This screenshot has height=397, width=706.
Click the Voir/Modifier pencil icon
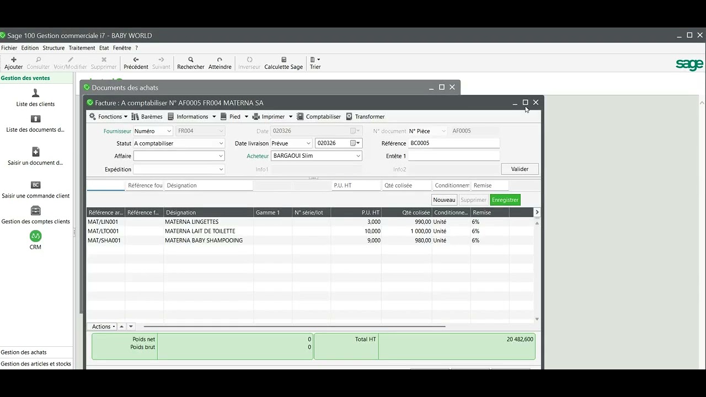71,60
